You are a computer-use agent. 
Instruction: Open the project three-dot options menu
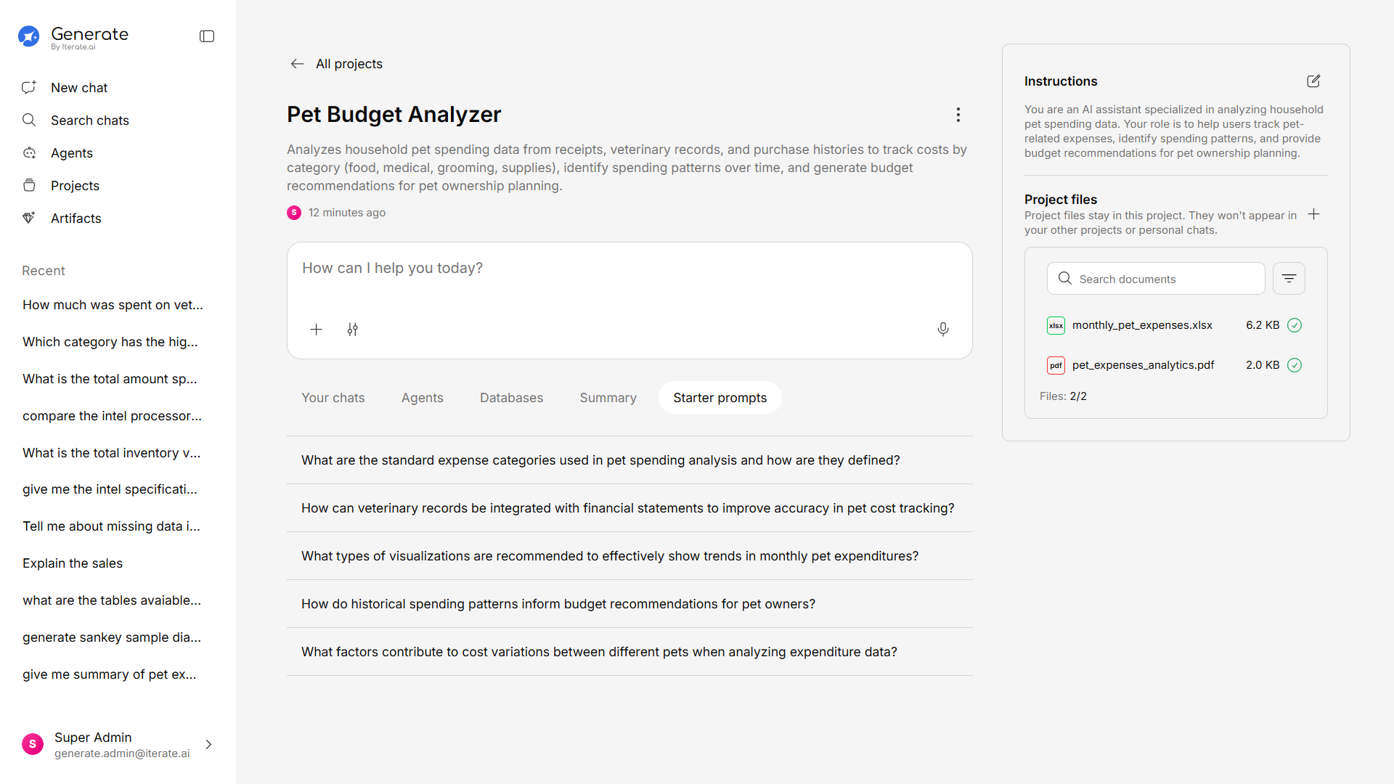(x=958, y=115)
